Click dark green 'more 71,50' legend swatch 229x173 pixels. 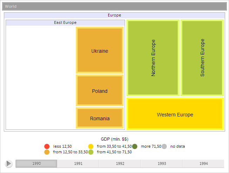click(135, 146)
